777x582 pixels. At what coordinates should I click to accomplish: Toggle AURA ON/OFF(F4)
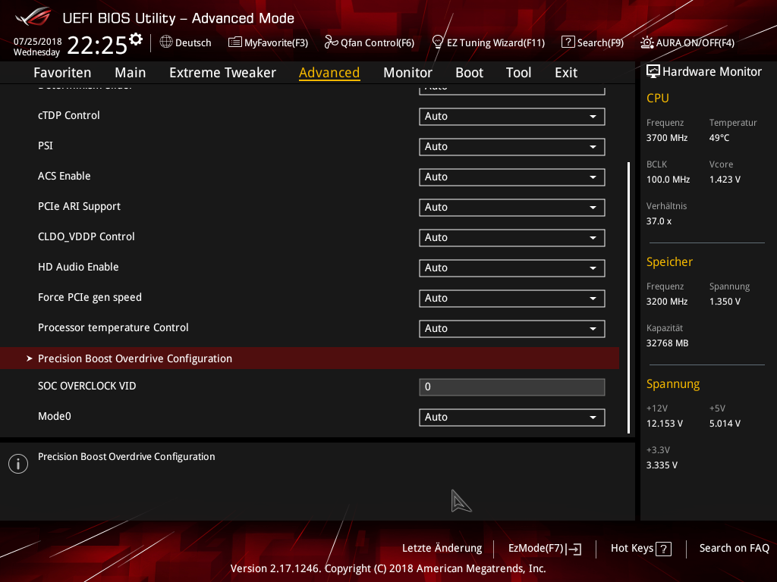687,42
